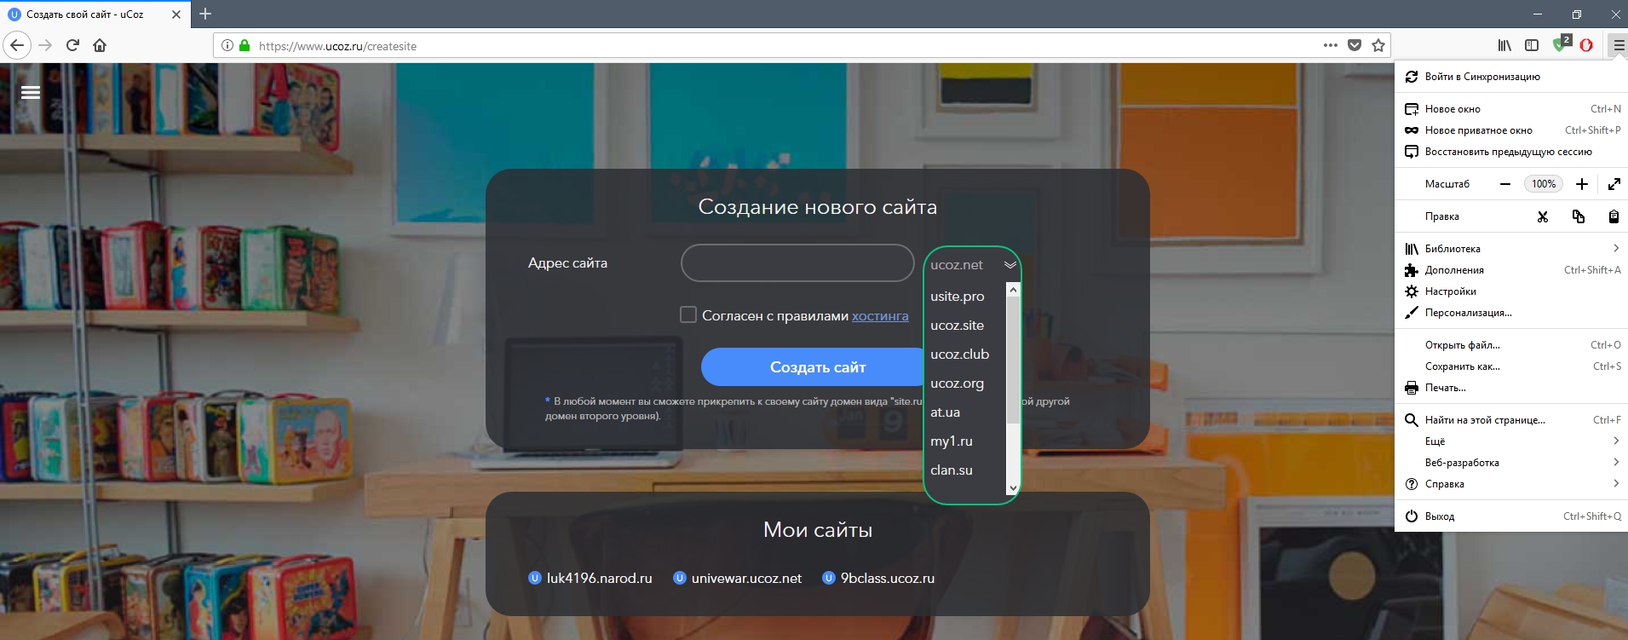The height and width of the screenshot is (640, 1628).
Task: Reload the page with the refresh icon
Action: 72,45
